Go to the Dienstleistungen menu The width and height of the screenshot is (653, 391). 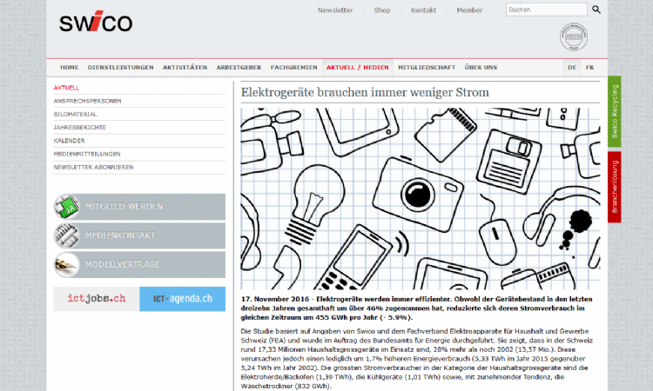tap(120, 67)
